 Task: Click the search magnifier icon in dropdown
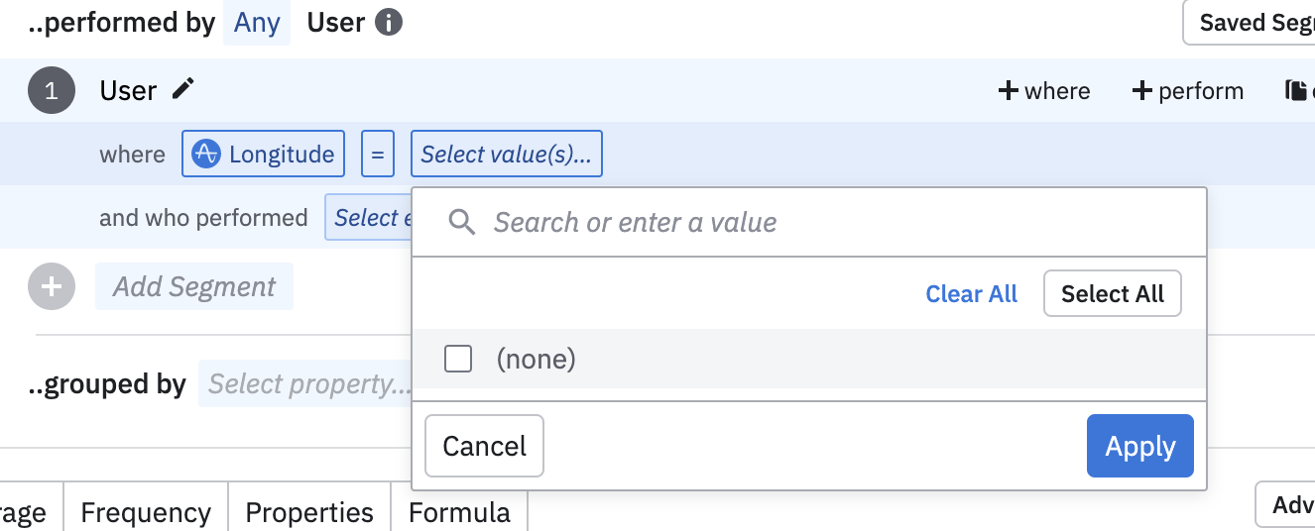pos(461,222)
